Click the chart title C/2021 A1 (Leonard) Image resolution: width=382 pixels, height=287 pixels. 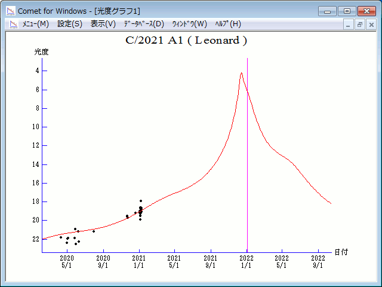(186, 41)
